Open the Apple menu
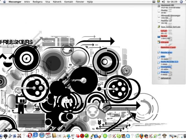Image resolution: width=186 pixels, height=139 pixels. 4,2
